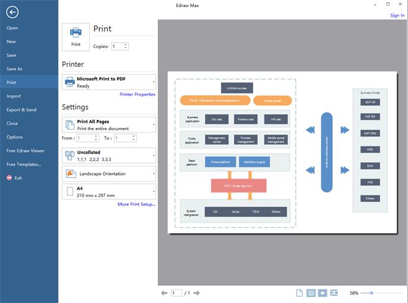Screen dimensions: 408x303
Task: Open the A4 paper size dropdown
Action: click(x=154, y=191)
